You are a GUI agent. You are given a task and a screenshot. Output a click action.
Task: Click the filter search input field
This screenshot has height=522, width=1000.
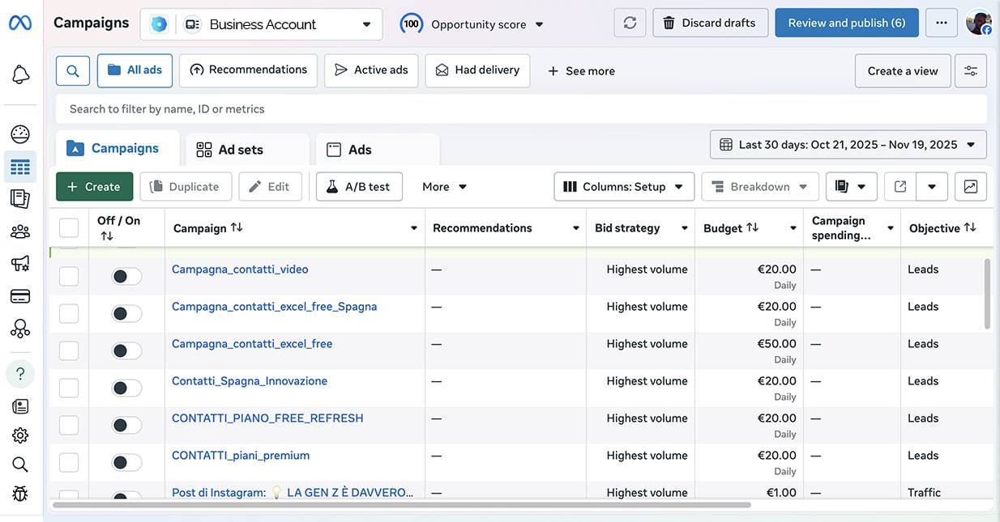(519, 109)
